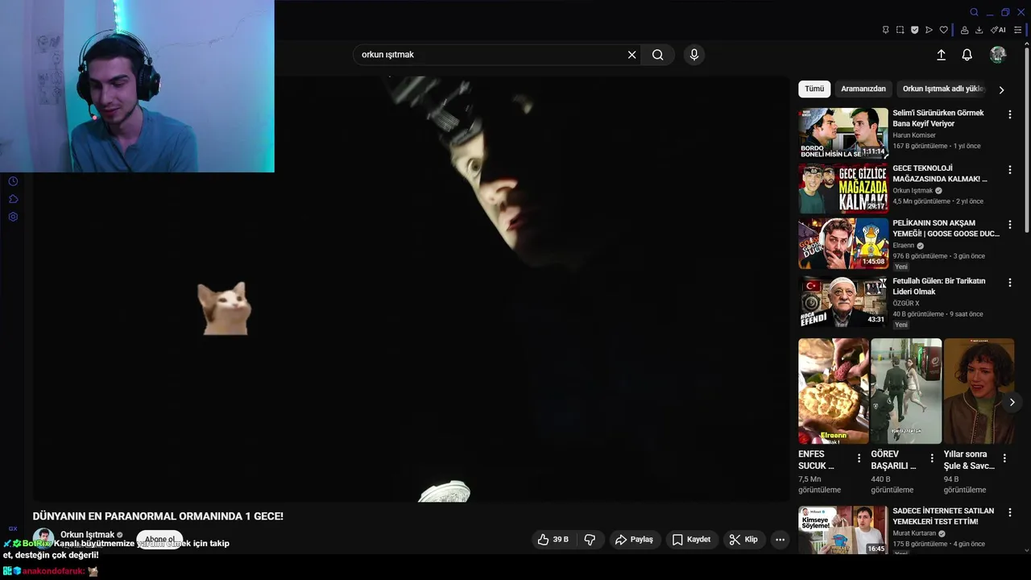This screenshot has width=1031, height=580.
Task: Dislike the video with thumbs-down
Action: coord(590,540)
